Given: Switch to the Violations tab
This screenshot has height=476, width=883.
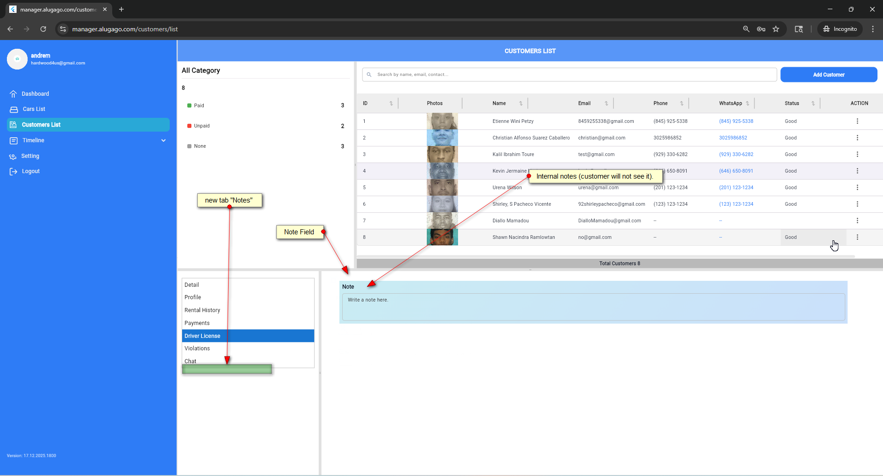Looking at the screenshot, I should click(x=197, y=348).
